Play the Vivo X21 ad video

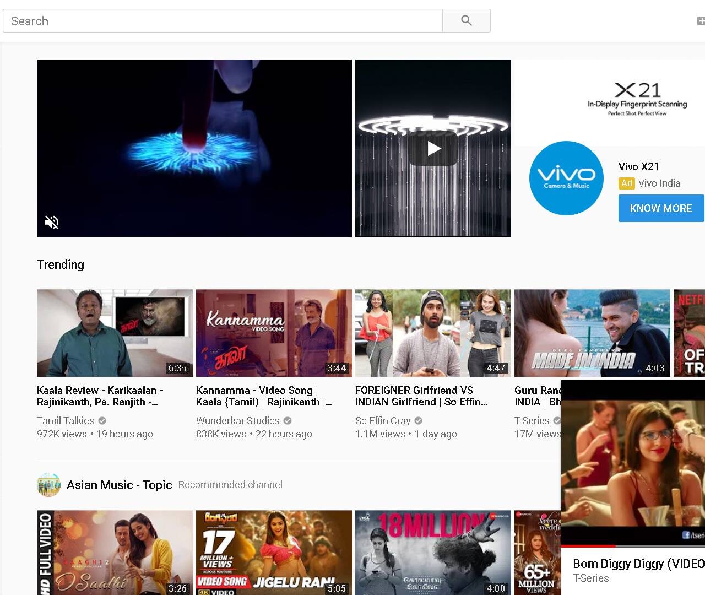433,148
